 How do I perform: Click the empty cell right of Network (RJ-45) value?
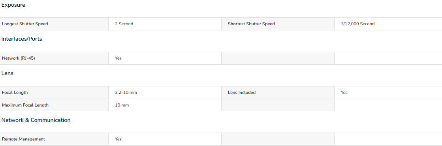pyautogui.click(x=278, y=58)
